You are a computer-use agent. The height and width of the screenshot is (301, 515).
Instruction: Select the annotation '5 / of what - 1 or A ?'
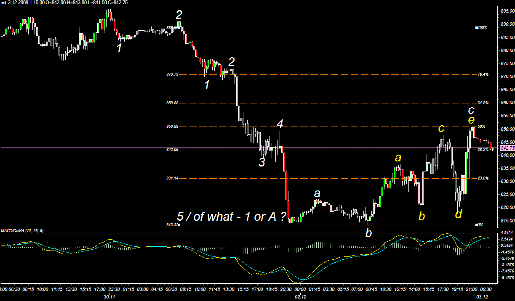click(232, 217)
